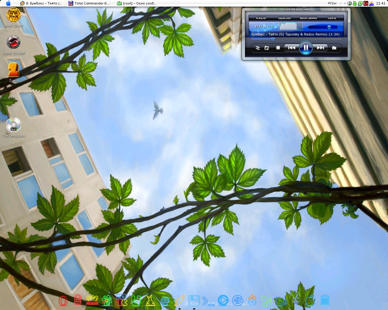Click the plus sign in top bar

[345, 3]
